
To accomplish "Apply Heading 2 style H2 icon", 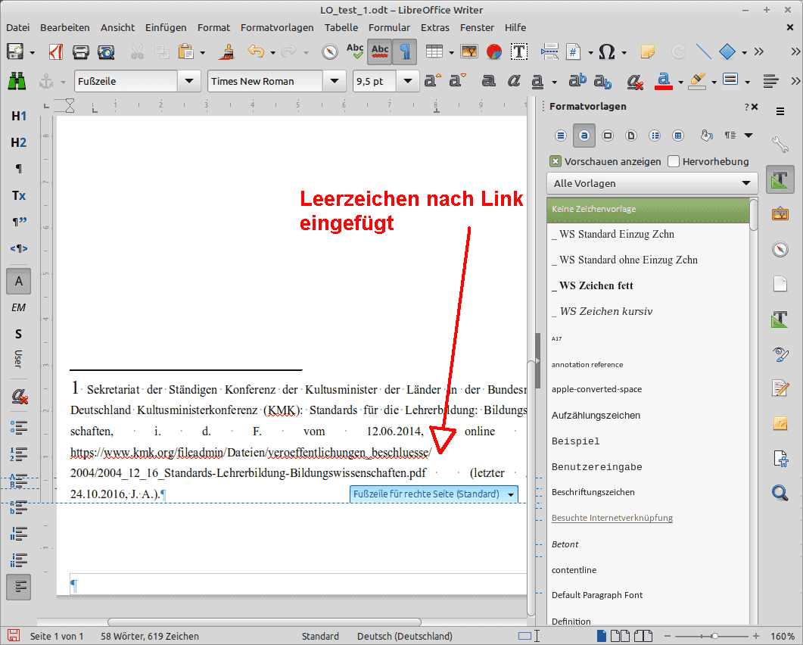I will pos(18,142).
